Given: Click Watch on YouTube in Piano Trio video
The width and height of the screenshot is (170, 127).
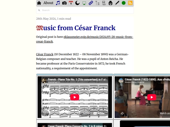Looking at the screenshot, I should tap(93, 113).
